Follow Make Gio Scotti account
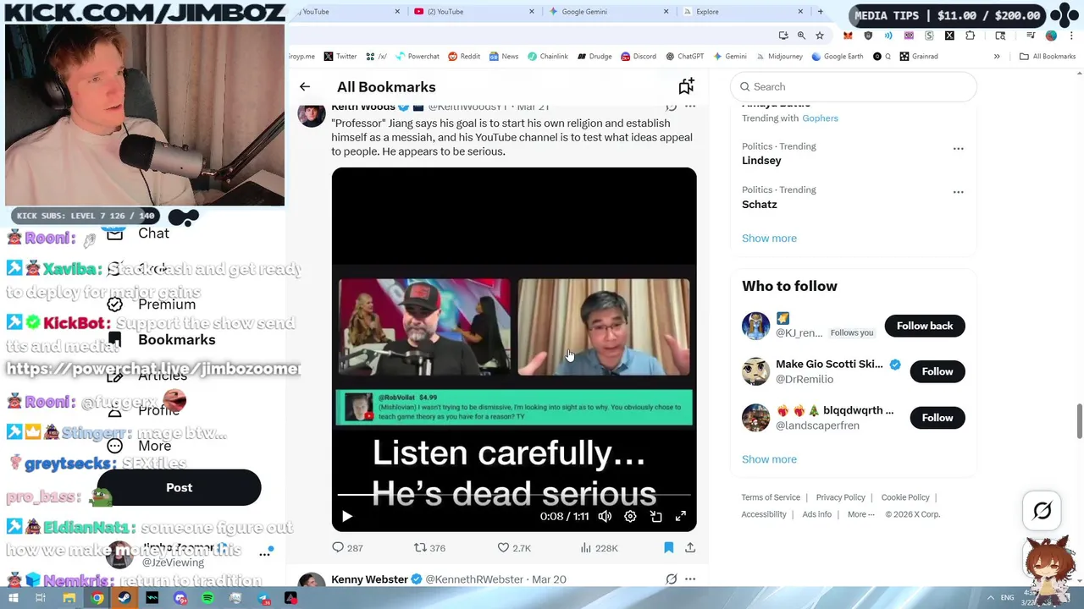Viewport: 1084px width, 609px height. pos(937,371)
